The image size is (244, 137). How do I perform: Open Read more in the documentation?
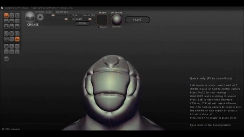pos(210,125)
